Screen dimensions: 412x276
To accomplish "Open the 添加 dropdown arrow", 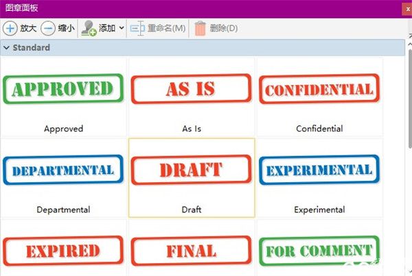I will click(x=122, y=28).
